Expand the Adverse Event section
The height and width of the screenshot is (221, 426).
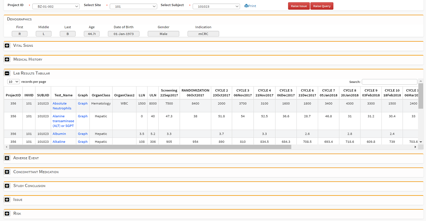point(7,158)
